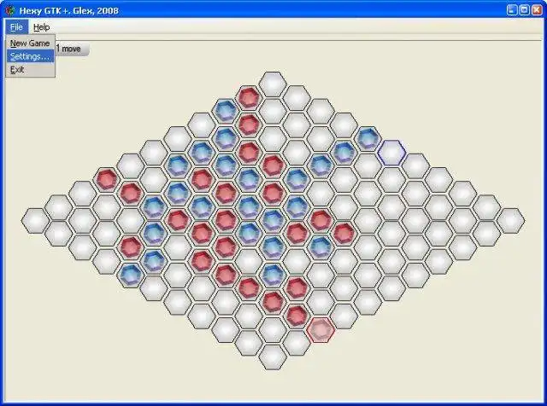547x406 pixels.
Task: Open the Help menu
Action: click(41, 26)
